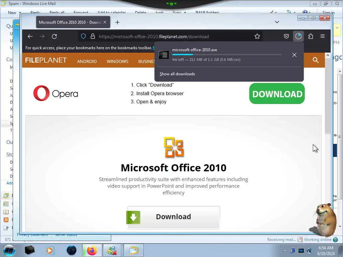Screen dimensions: 343x257
Task: Close the Microsoft Office 2010 tab
Action: 105,22
